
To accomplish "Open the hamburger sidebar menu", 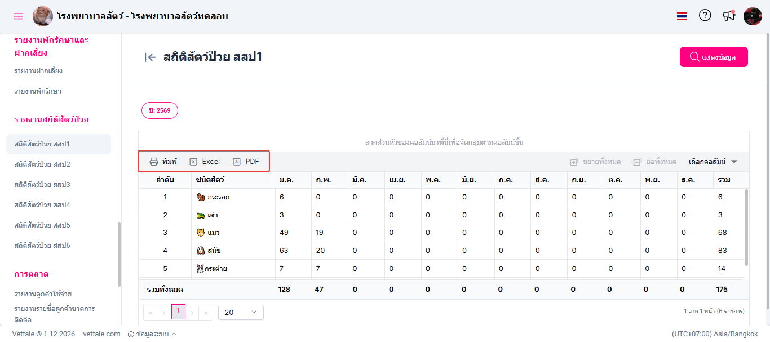I will (x=19, y=16).
